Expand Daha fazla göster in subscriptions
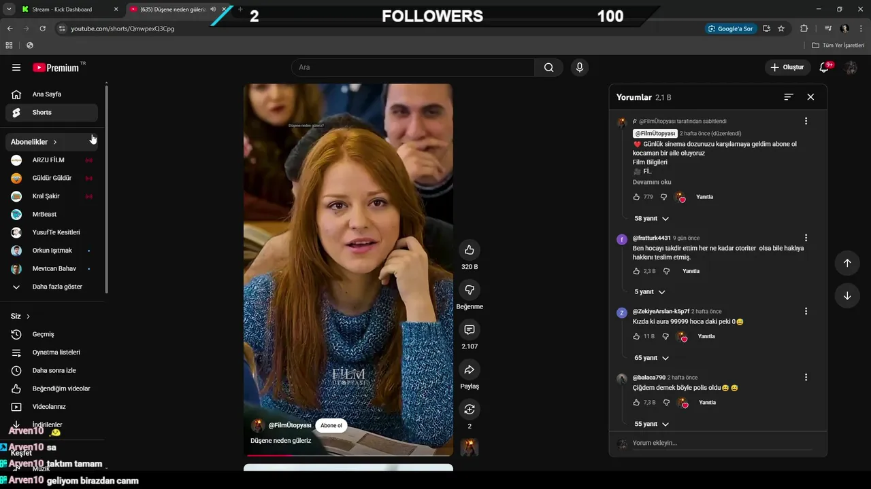The height and width of the screenshot is (489, 871). (52, 287)
